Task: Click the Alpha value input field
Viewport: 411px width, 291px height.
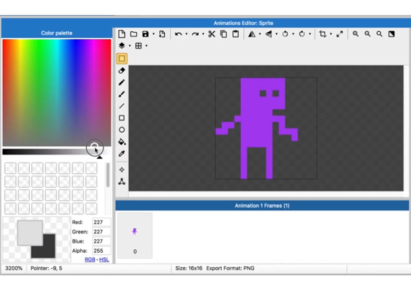Action: coord(102,251)
